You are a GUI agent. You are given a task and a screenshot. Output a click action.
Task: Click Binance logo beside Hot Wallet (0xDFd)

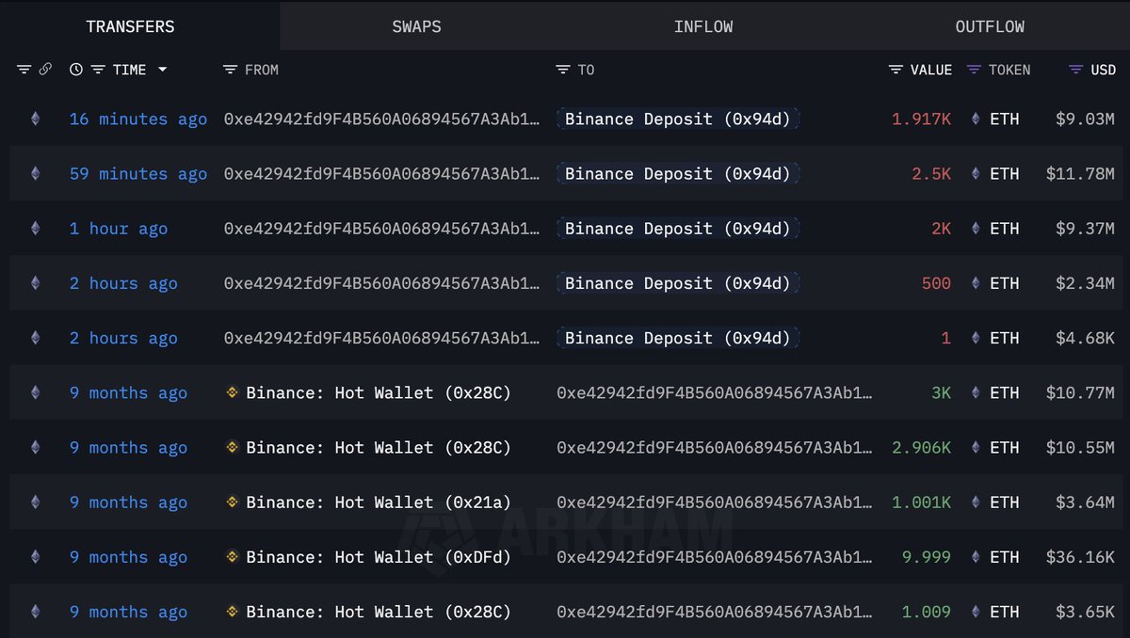pyautogui.click(x=233, y=556)
